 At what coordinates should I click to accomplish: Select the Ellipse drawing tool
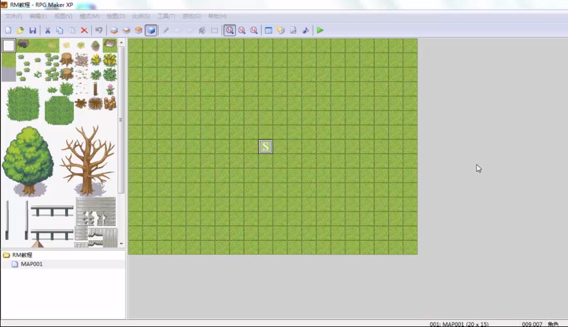point(190,30)
